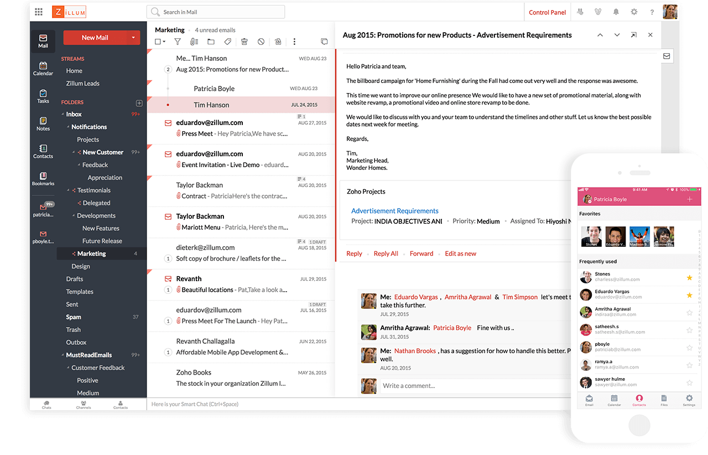Collapse the Developments folder
The image size is (708, 455).
click(73, 216)
